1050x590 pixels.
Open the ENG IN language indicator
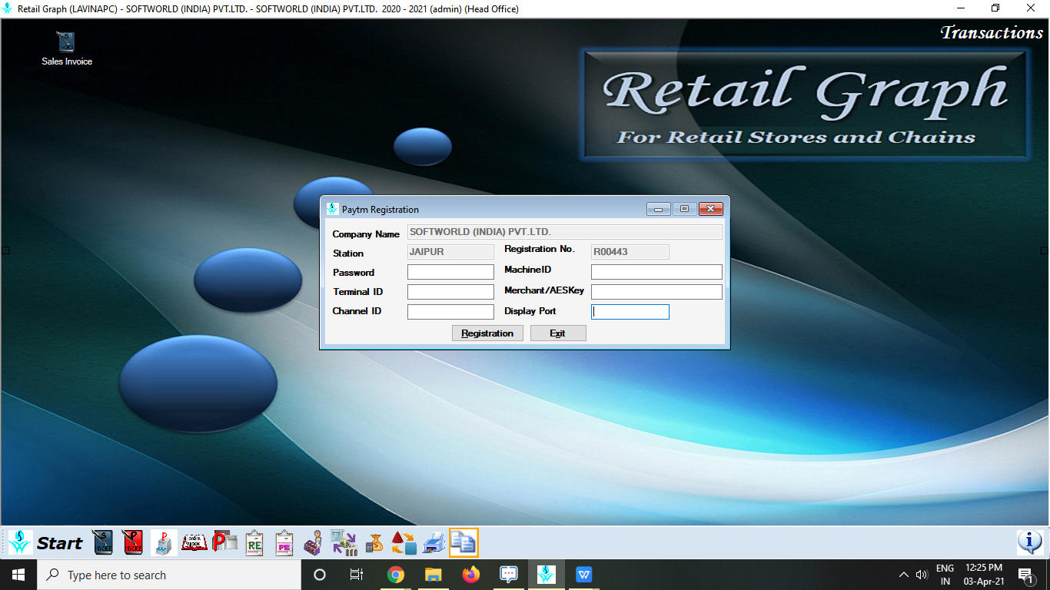(945, 575)
